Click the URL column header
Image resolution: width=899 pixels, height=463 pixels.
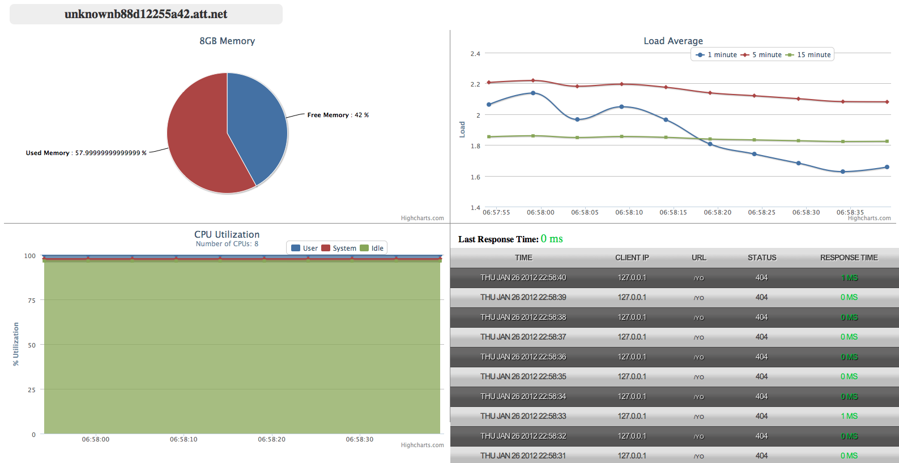pyautogui.click(x=699, y=258)
